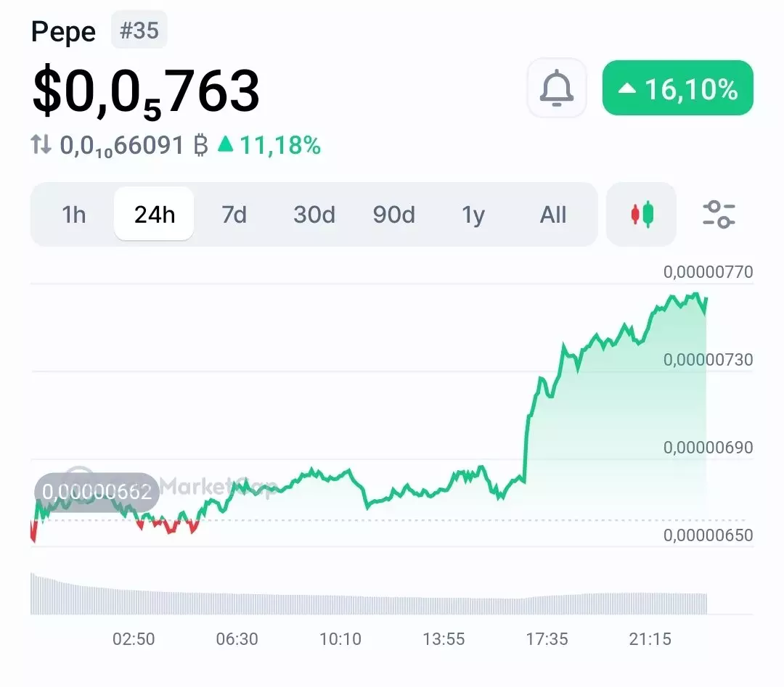
Task: Switch to candlestick chart view
Action: point(642,215)
